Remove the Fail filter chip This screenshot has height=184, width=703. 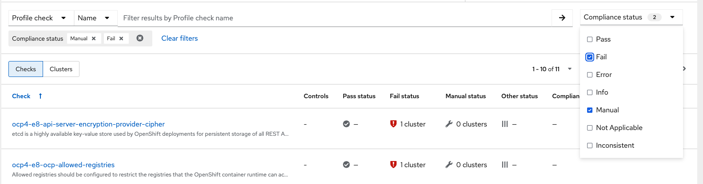(x=121, y=38)
